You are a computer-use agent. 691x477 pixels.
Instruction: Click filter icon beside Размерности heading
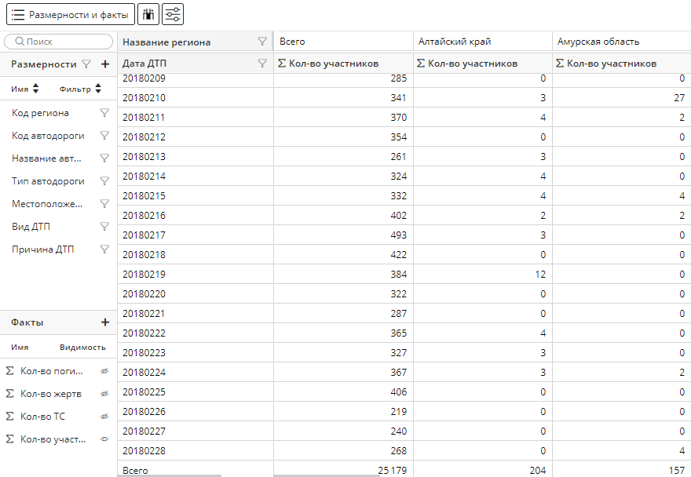(86, 64)
